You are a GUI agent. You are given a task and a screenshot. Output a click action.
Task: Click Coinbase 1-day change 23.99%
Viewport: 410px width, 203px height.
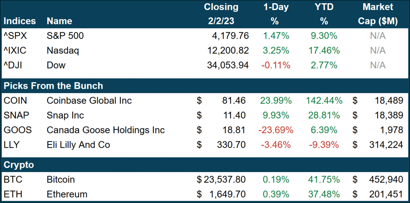(275, 101)
